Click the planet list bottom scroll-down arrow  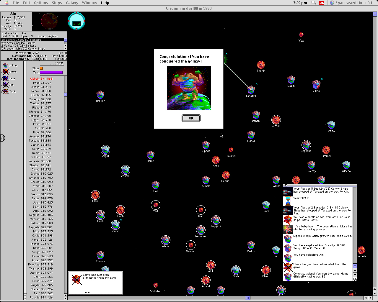pos(66,298)
